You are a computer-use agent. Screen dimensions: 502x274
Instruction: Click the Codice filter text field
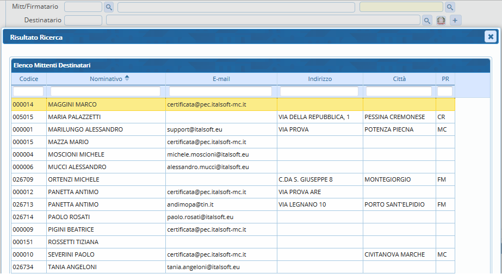point(28,91)
